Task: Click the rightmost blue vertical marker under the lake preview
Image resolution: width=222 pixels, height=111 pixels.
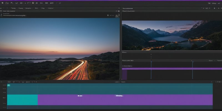Action: [x=192, y=70]
